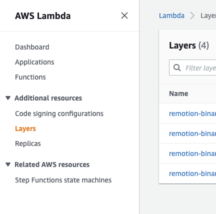The image size is (216, 214).
Task: Click the search magnifier icon in filter box
Action: pos(177,67)
